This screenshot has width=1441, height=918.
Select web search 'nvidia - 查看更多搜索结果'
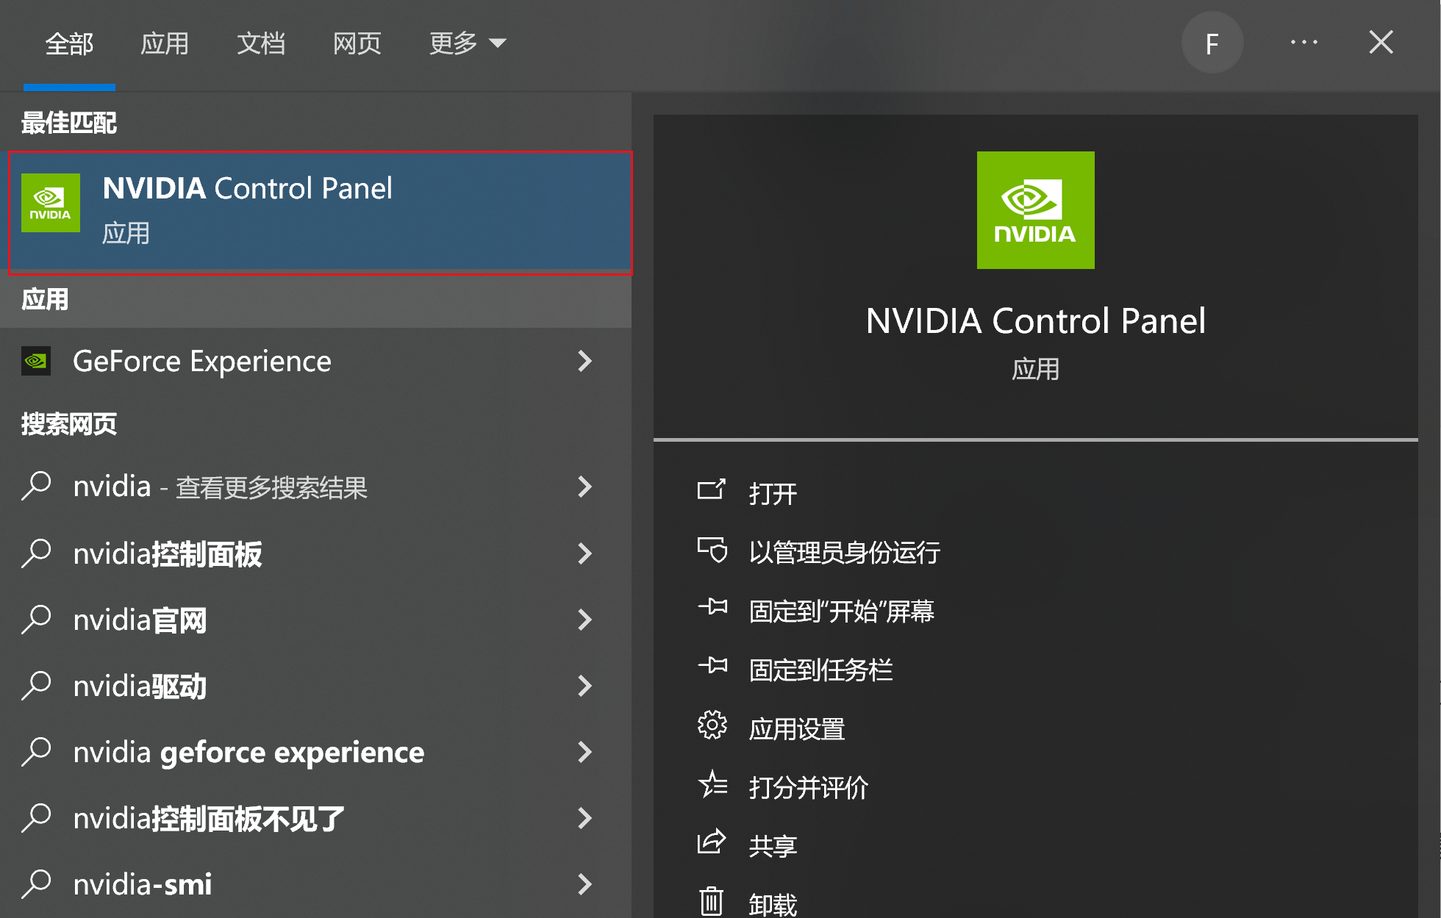[315, 487]
